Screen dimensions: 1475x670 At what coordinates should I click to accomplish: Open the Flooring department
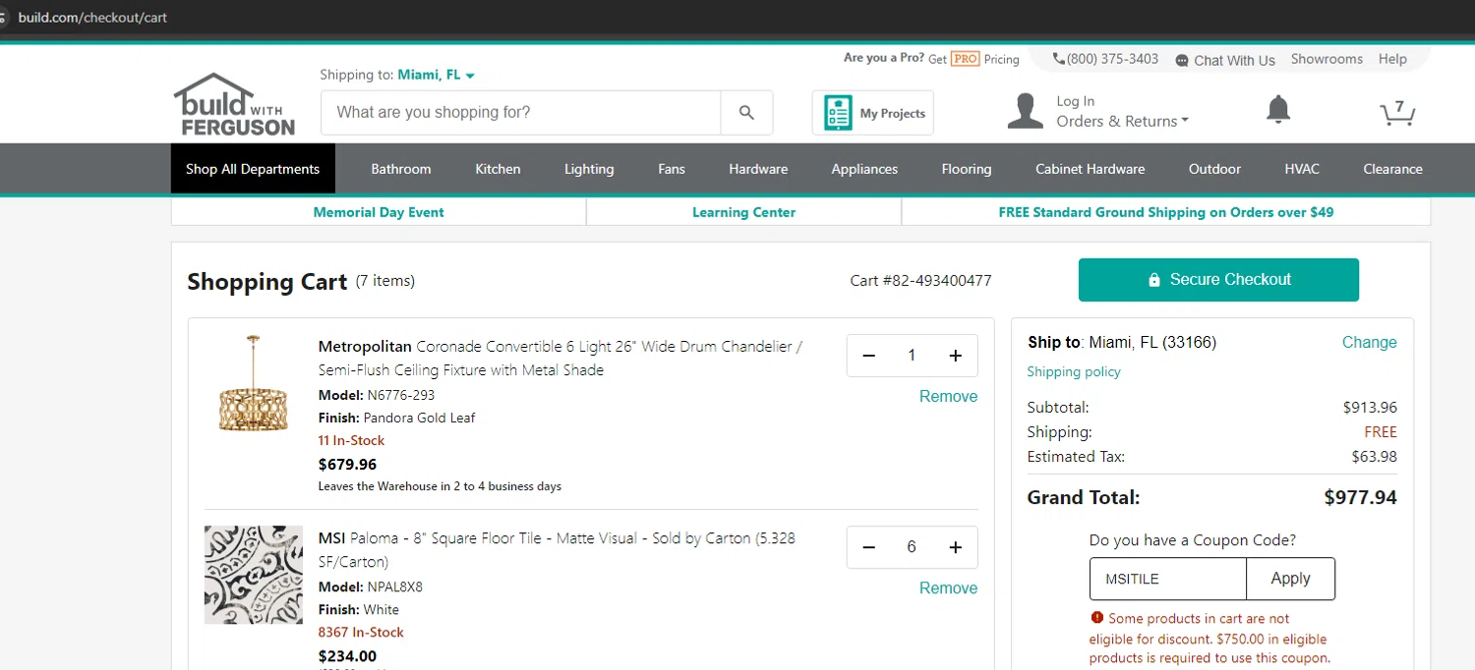click(967, 169)
